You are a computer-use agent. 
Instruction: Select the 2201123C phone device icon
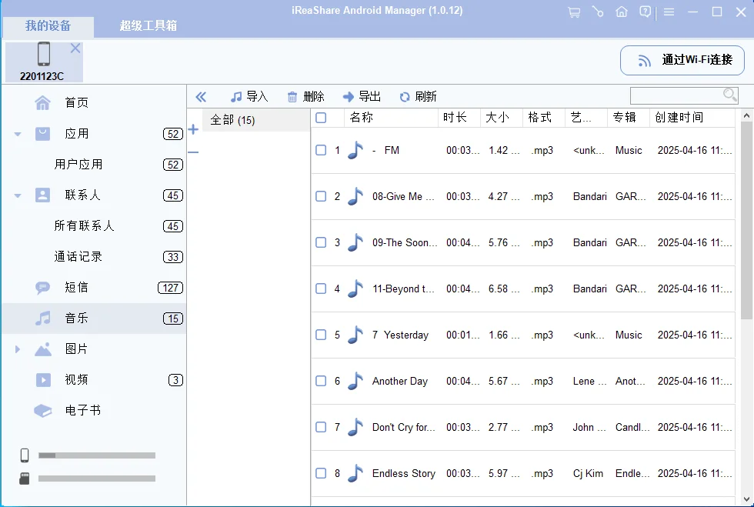44,54
